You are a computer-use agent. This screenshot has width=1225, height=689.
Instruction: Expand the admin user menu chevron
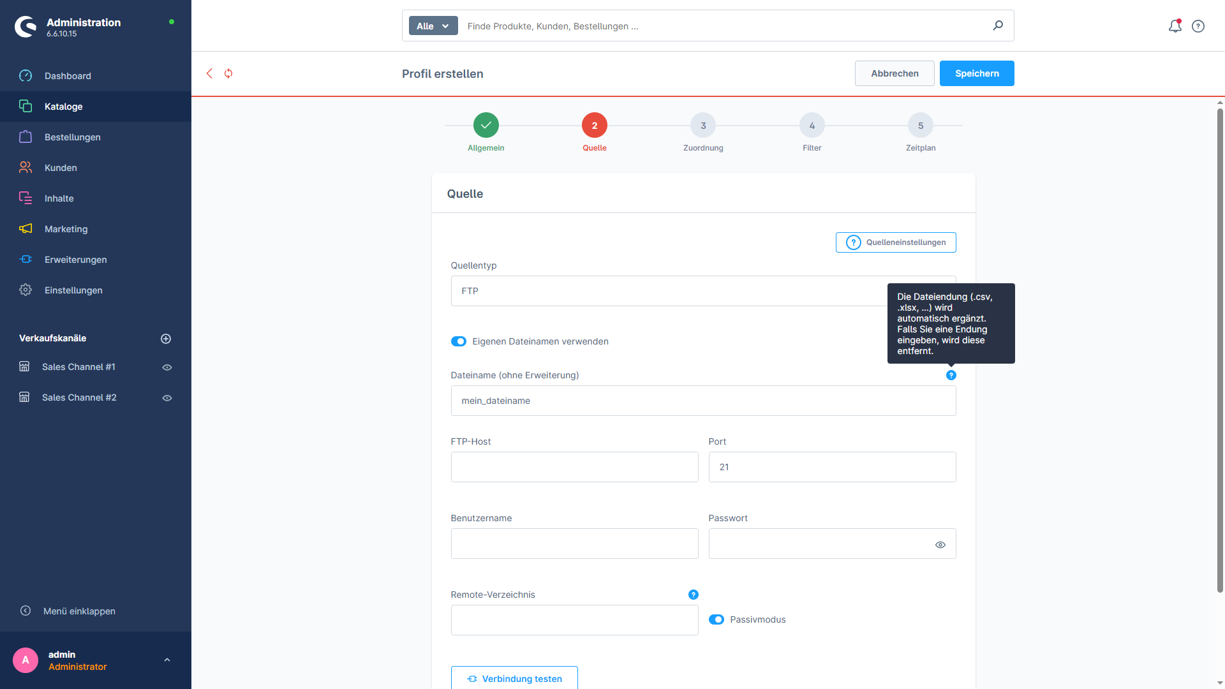[x=167, y=660]
